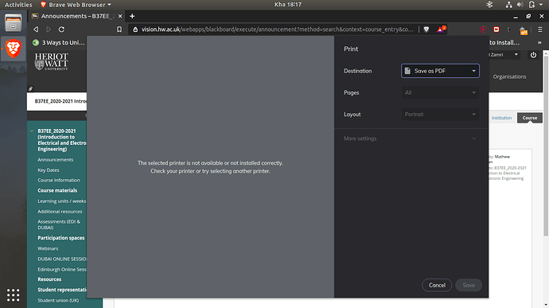Open a new browser tab
Image resolution: width=549 pixels, height=308 pixels.
(x=132, y=16)
